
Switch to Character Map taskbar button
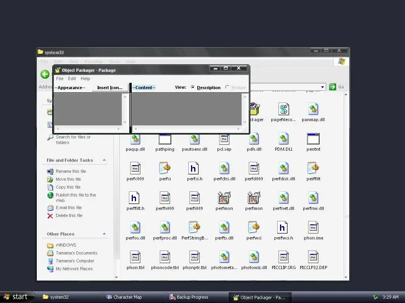tap(133, 297)
